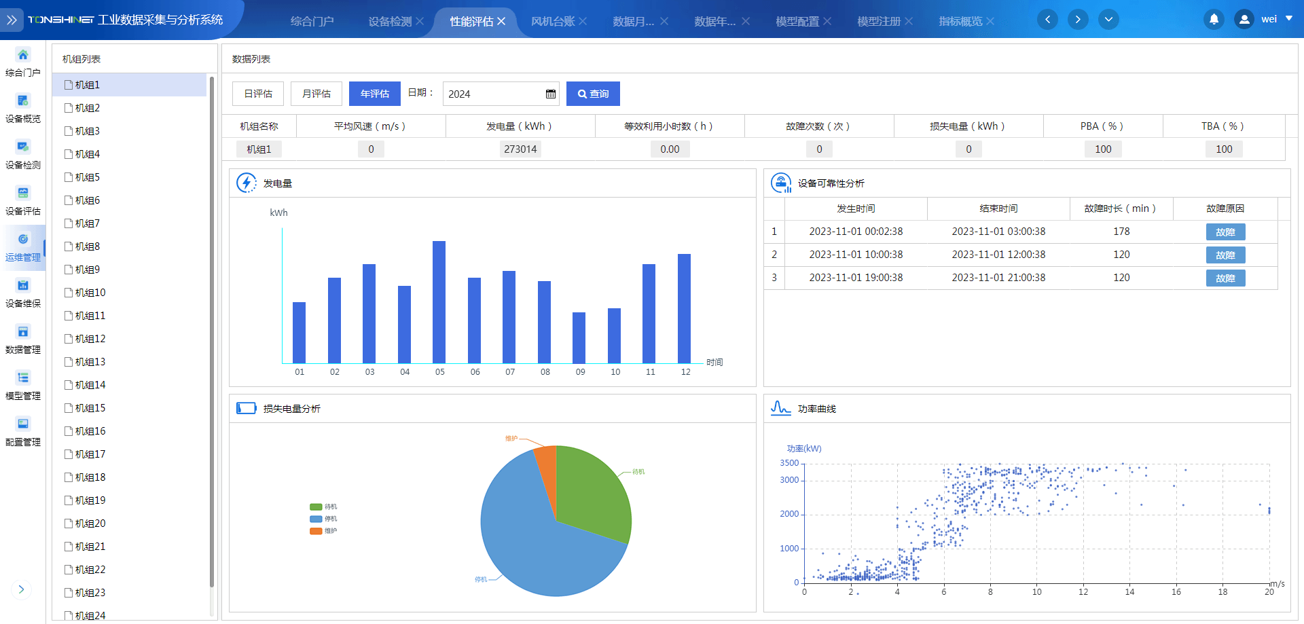This screenshot has height=624, width=1304.
Task: Select the 数据管理 sidebar icon
Action: coord(23,333)
